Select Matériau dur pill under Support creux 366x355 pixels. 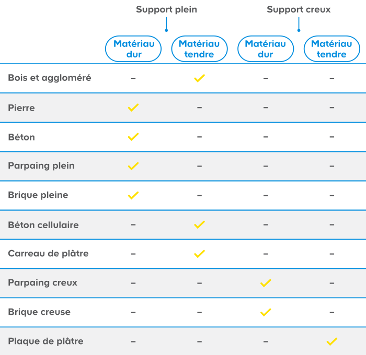tap(266, 49)
